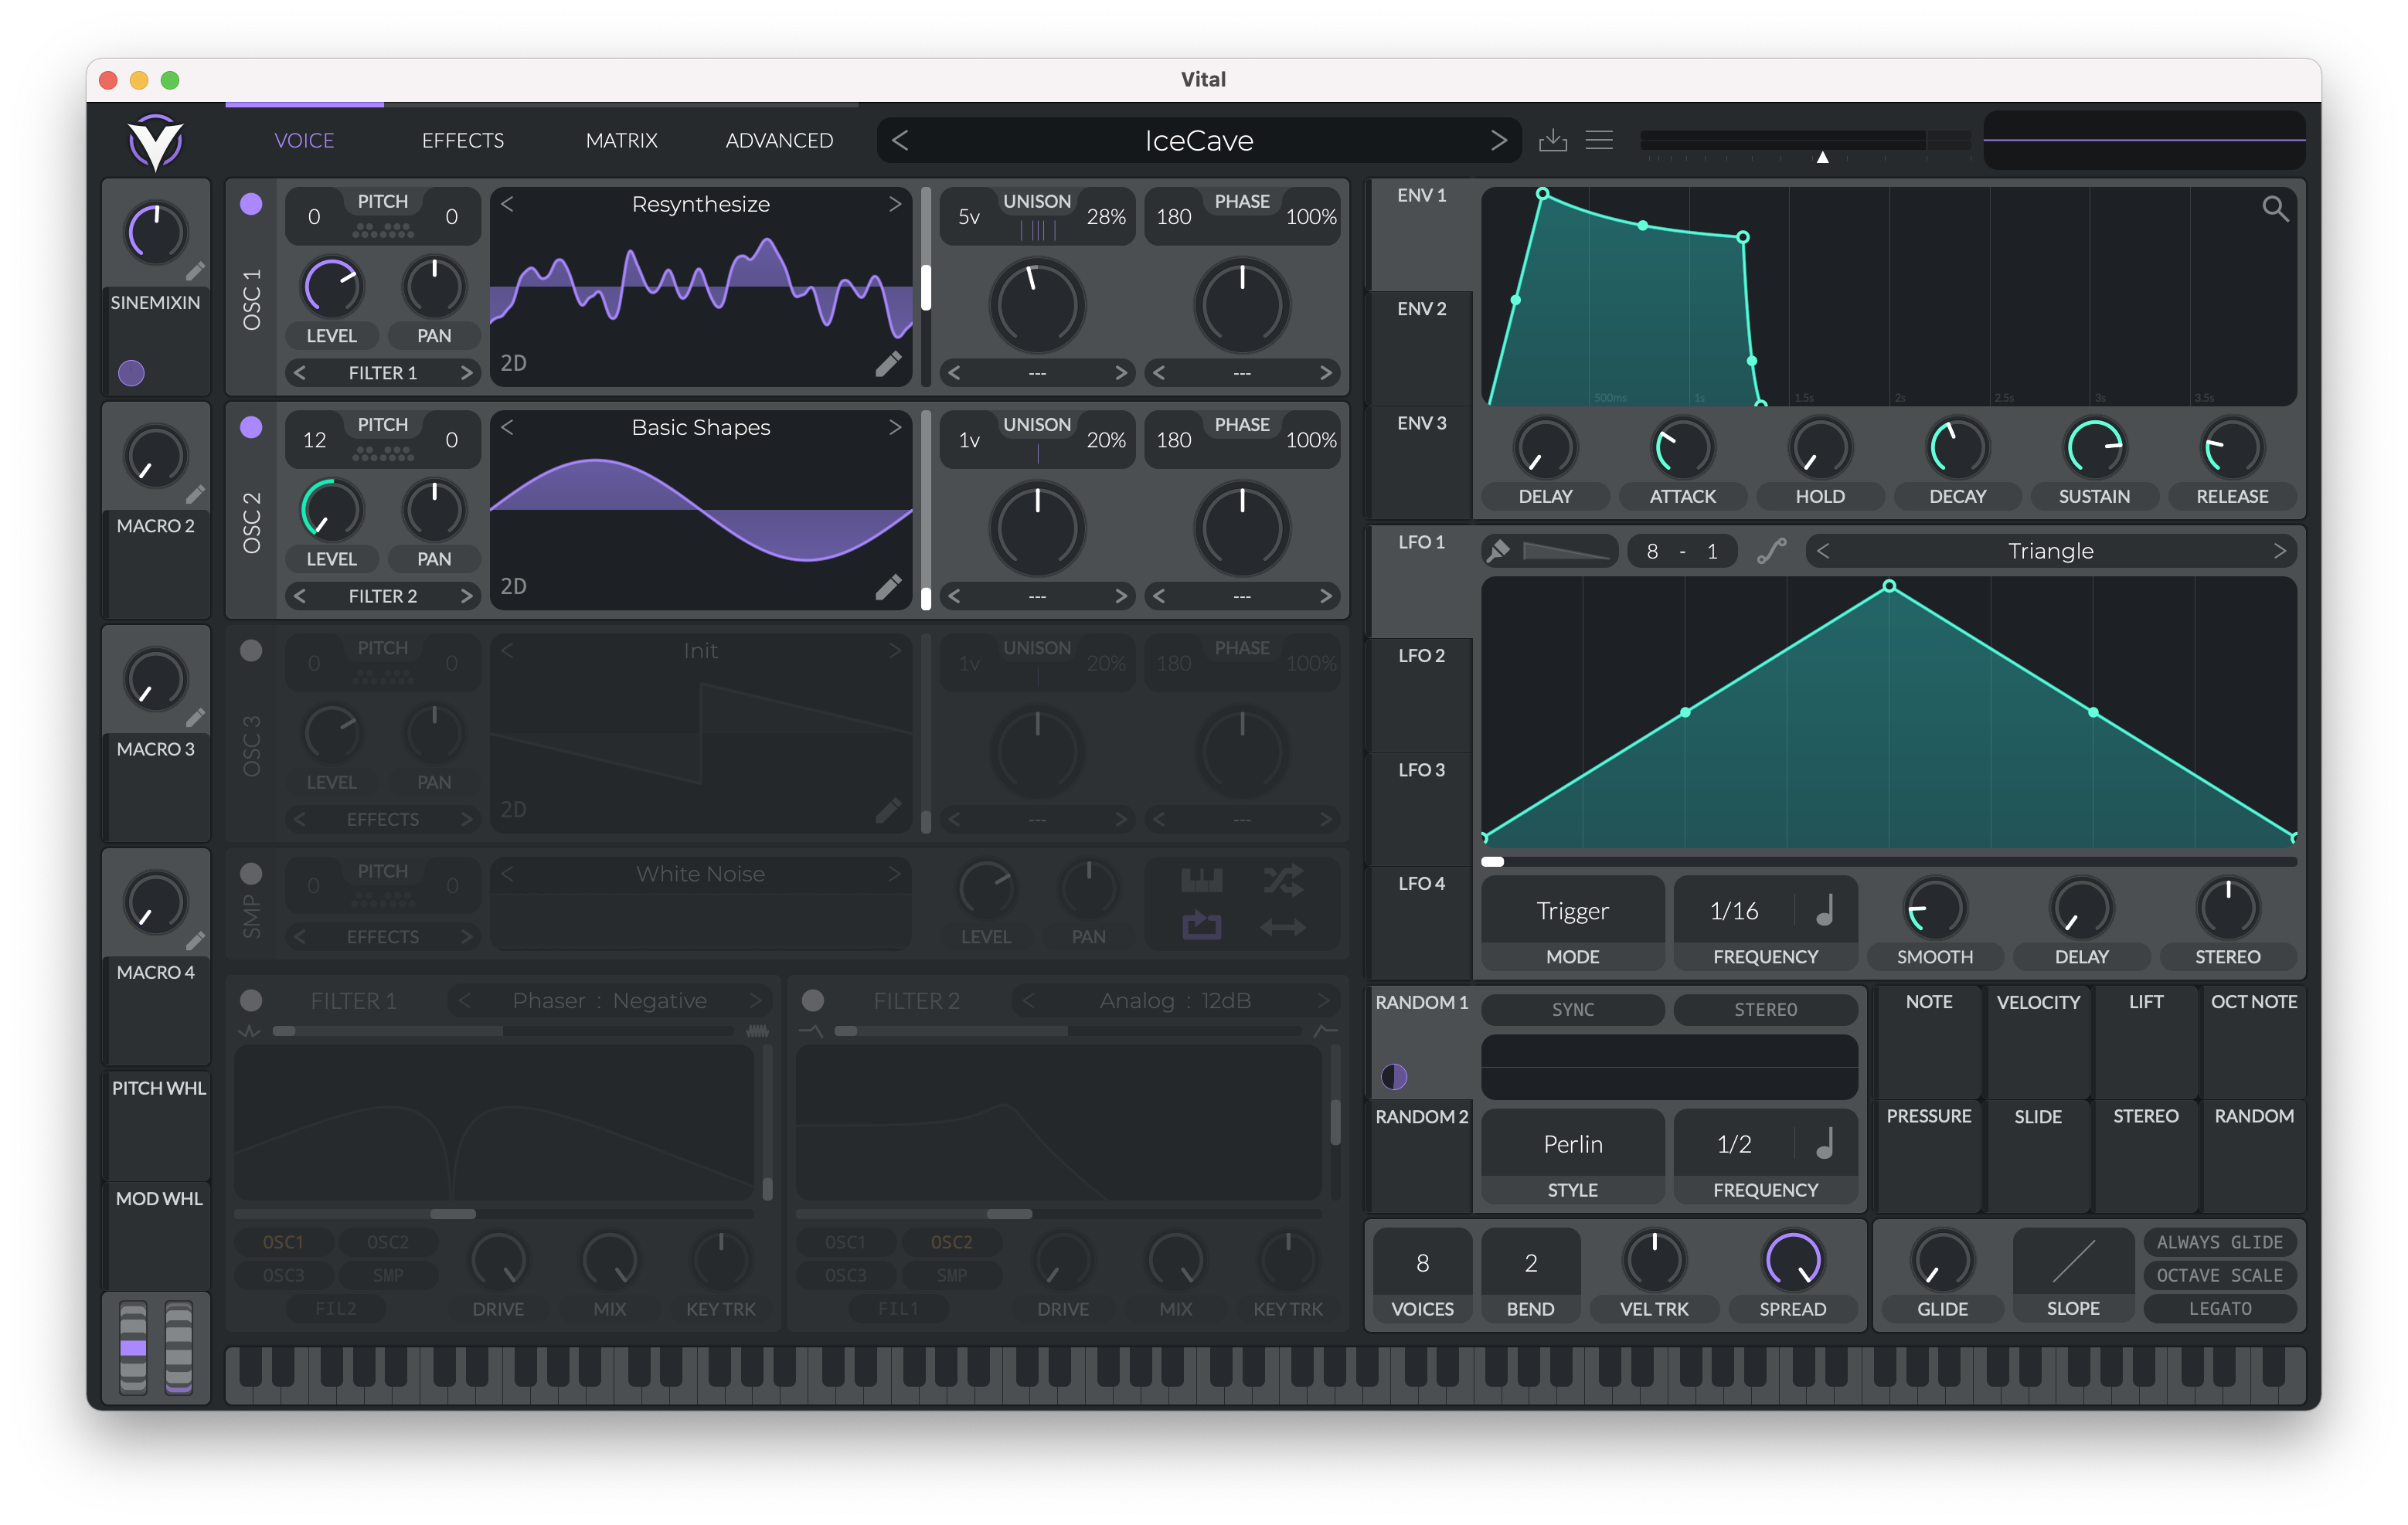Enable OSC 3 power button

251,650
